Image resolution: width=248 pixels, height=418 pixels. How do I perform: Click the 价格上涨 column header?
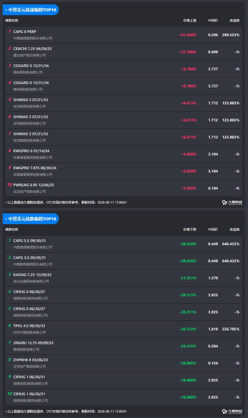click(x=190, y=21)
